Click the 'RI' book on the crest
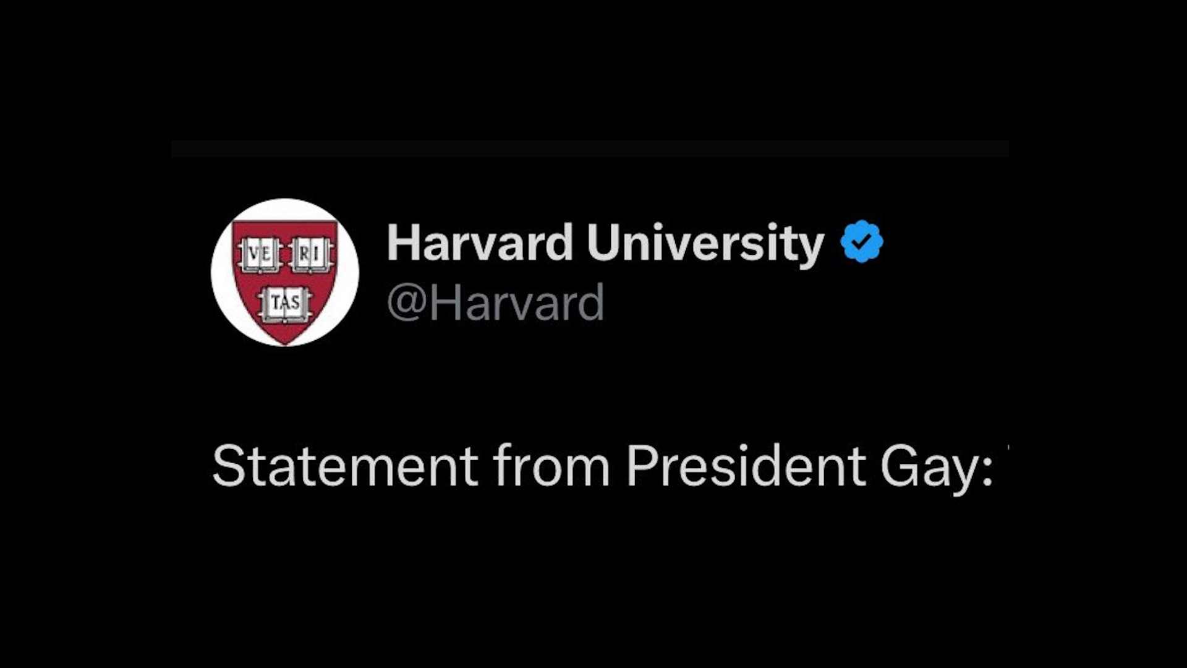 click(x=310, y=254)
